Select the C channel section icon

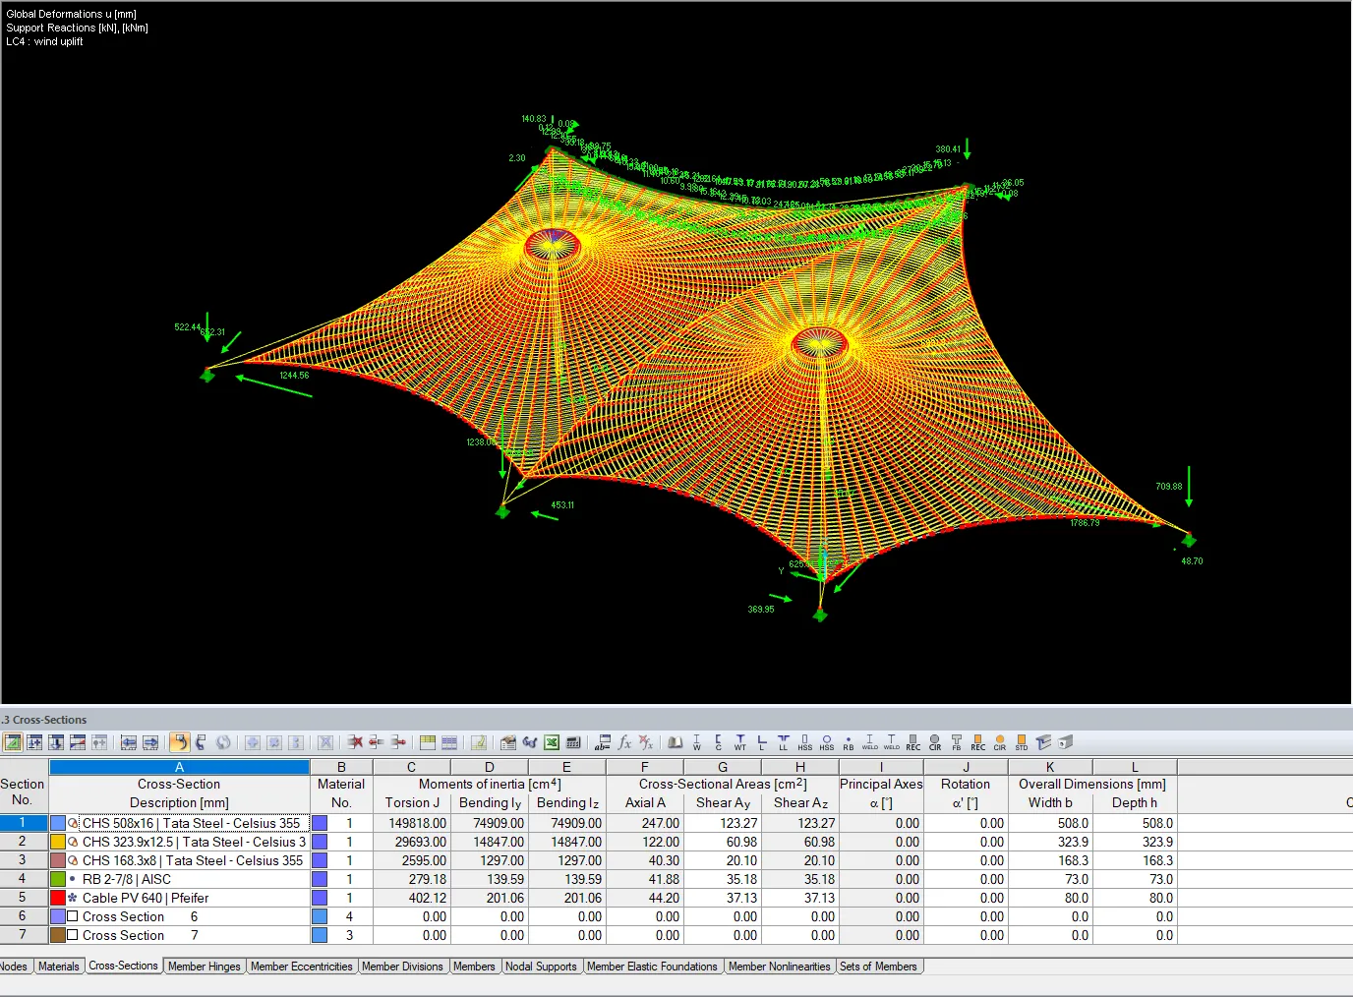[719, 742]
